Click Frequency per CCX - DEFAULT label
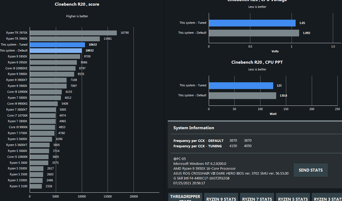 click(199, 141)
